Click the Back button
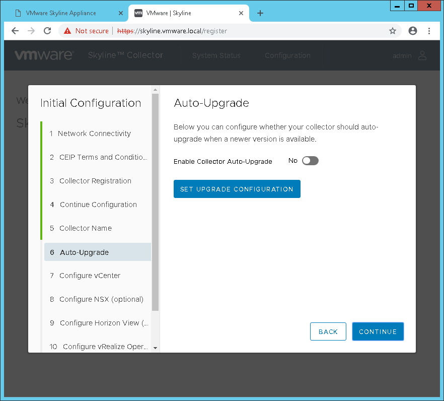Viewport: 444px width, 401px height. click(x=328, y=331)
